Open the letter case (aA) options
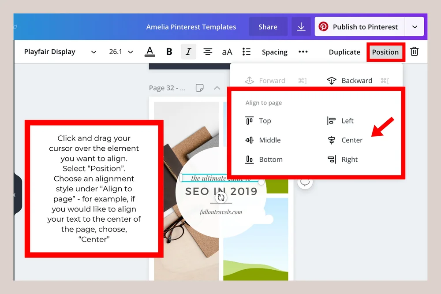This screenshot has width=441, height=294. [227, 52]
